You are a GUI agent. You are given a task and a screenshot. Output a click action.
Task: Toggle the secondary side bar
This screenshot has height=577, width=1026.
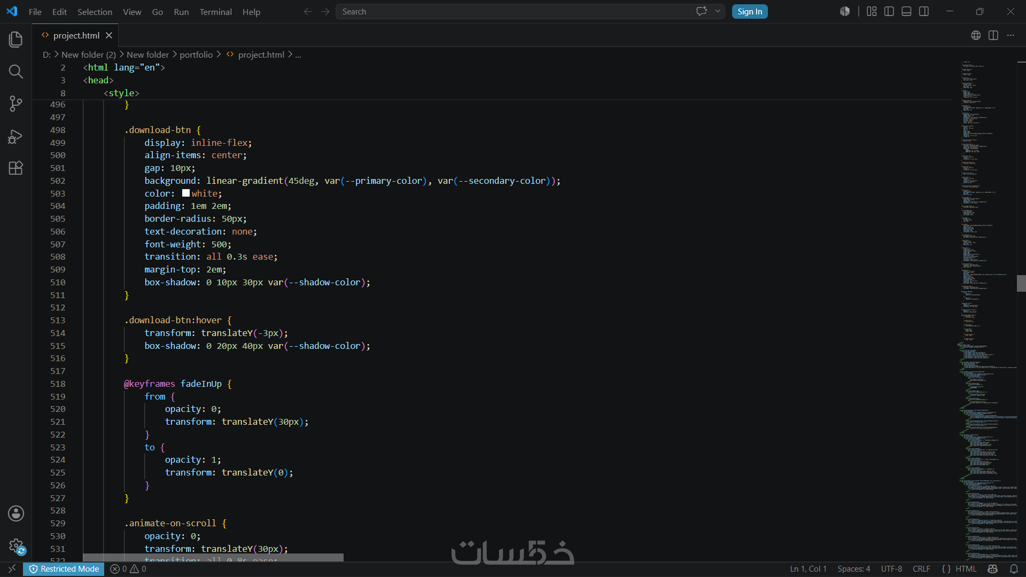tap(924, 11)
